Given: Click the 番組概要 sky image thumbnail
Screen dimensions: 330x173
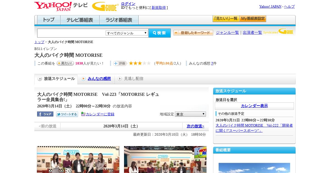Looking at the screenshot, I should (254, 168).
